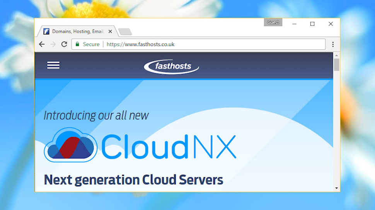Image resolution: width=375 pixels, height=210 pixels.
Task: Click the forward navigation arrow
Action: click(53, 44)
